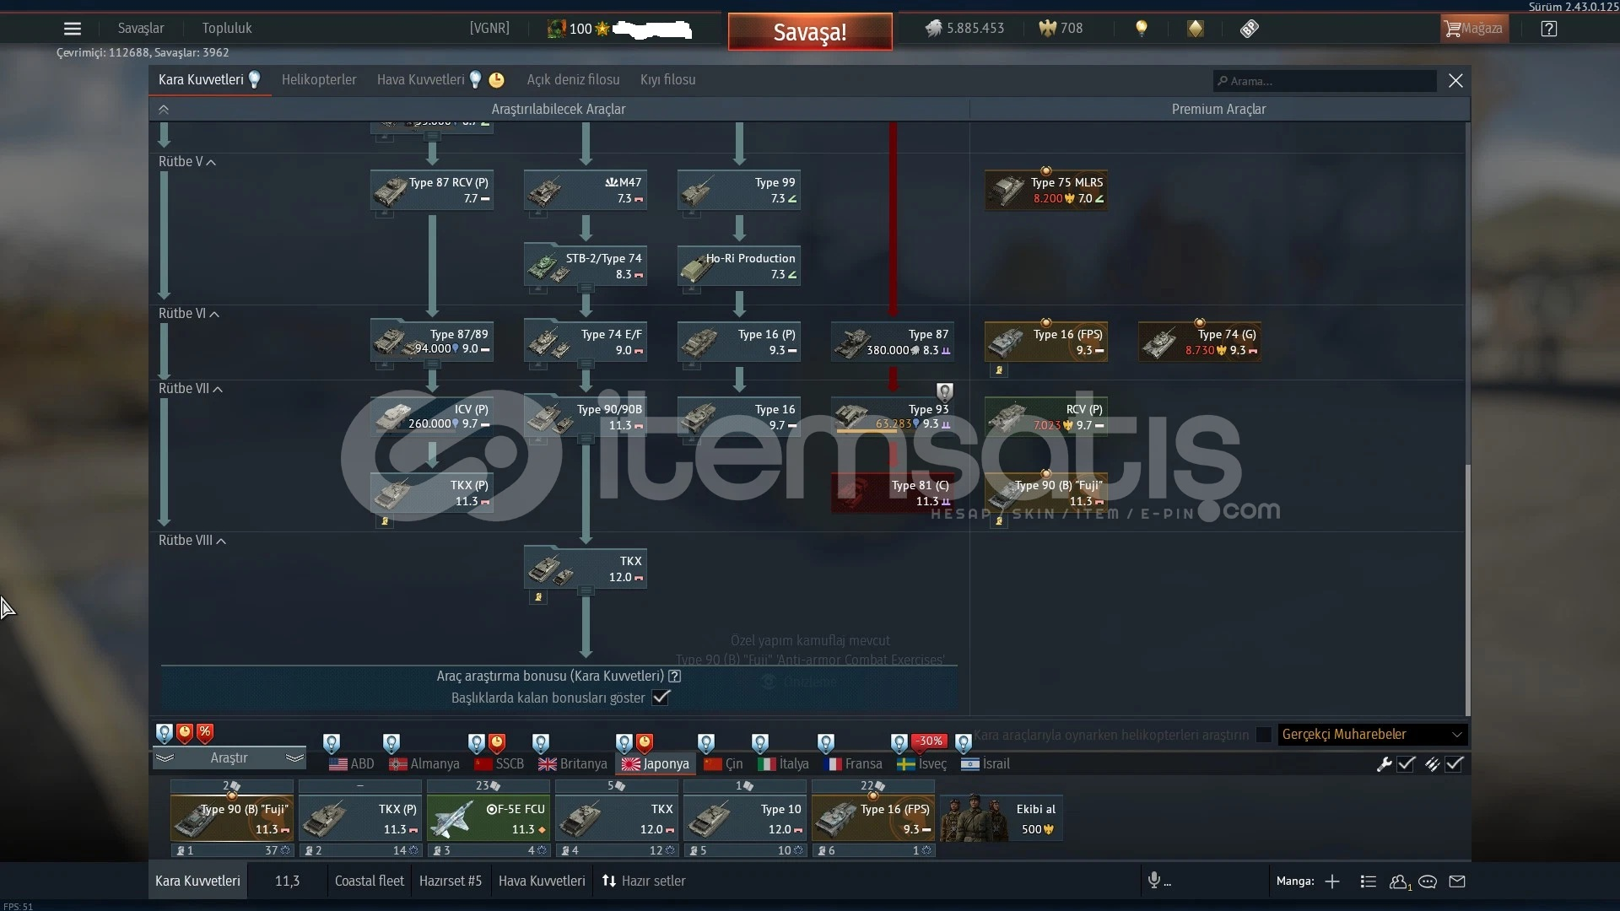The image size is (1620, 911).
Task: Collapse Rütbe VI rank section
Action: pyautogui.click(x=189, y=314)
